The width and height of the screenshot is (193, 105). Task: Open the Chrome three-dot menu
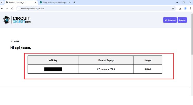(190, 8)
